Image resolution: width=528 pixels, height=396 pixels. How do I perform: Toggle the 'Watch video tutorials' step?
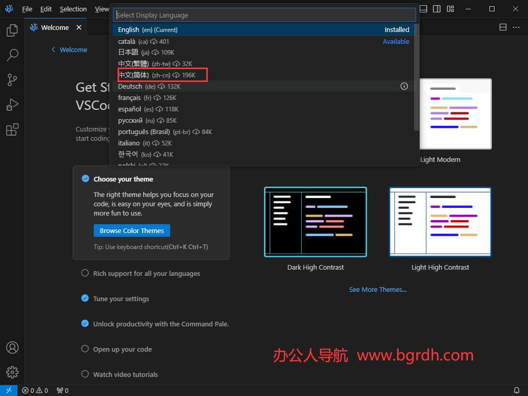(x=125, y=374)
